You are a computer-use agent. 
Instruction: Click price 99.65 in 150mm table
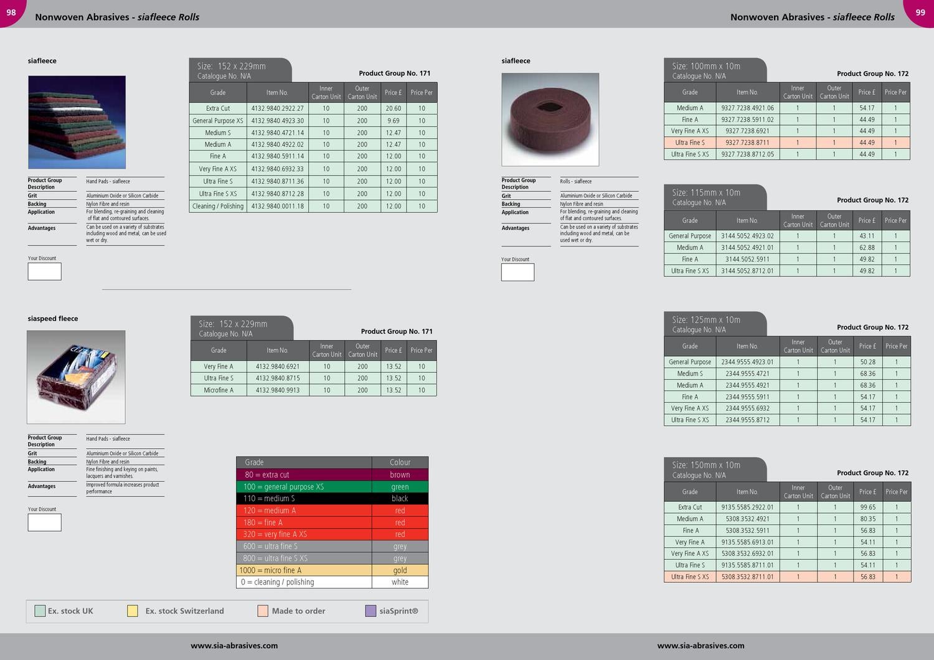pos(868,507)
